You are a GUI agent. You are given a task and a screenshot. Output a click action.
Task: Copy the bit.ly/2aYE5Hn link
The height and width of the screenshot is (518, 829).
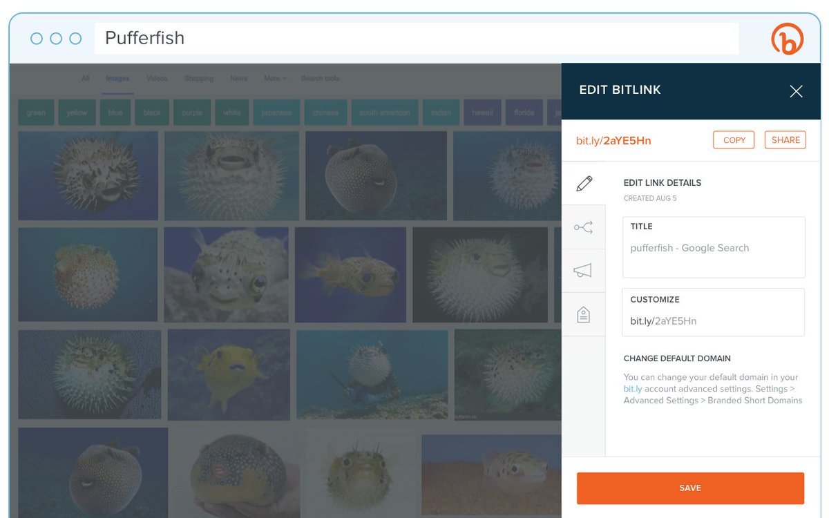click(734, 140)
